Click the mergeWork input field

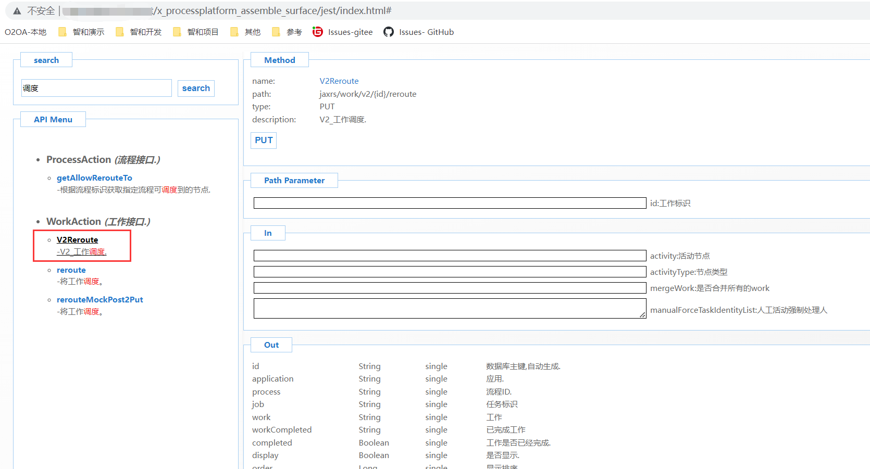[450, 288]
